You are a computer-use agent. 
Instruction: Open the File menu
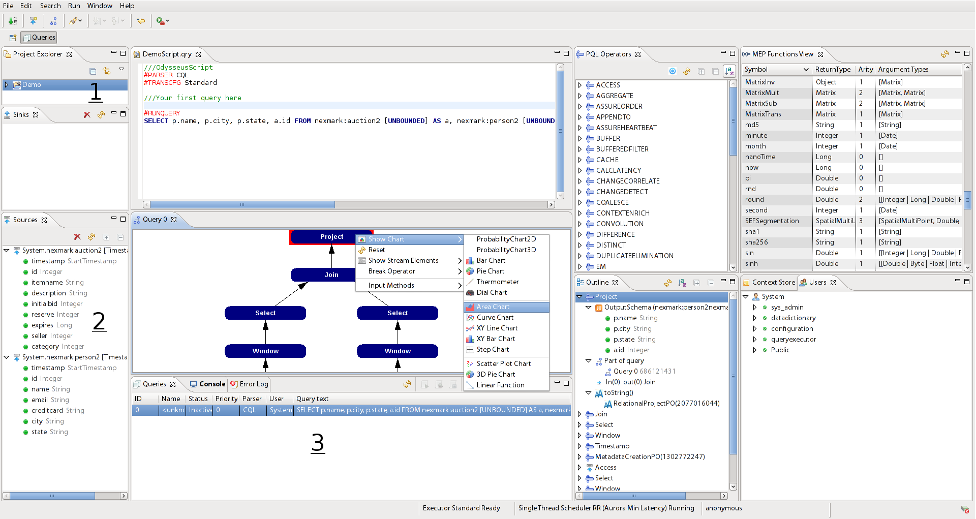tap(8, 6)
